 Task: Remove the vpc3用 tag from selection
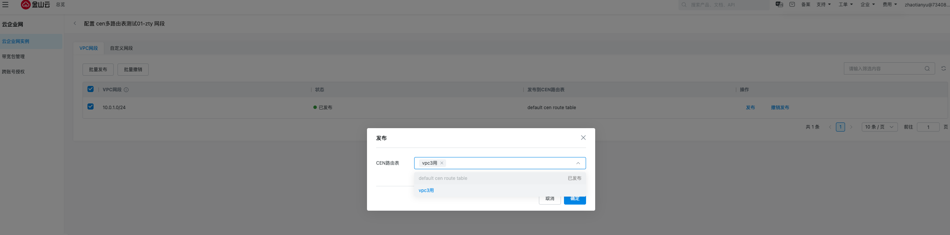(x=442, y=163)
